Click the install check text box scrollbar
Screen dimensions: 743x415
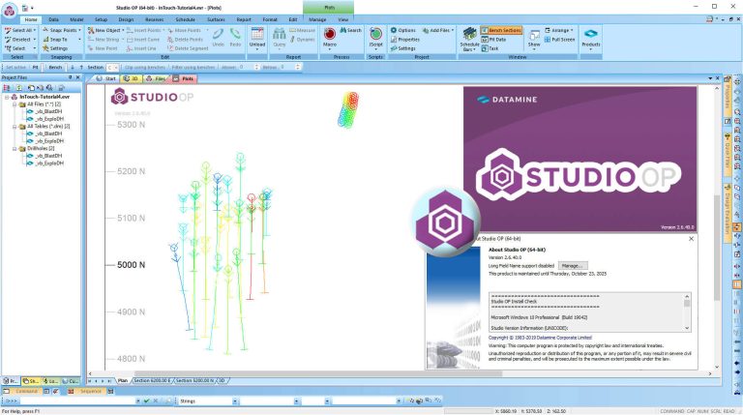[687, 312]
